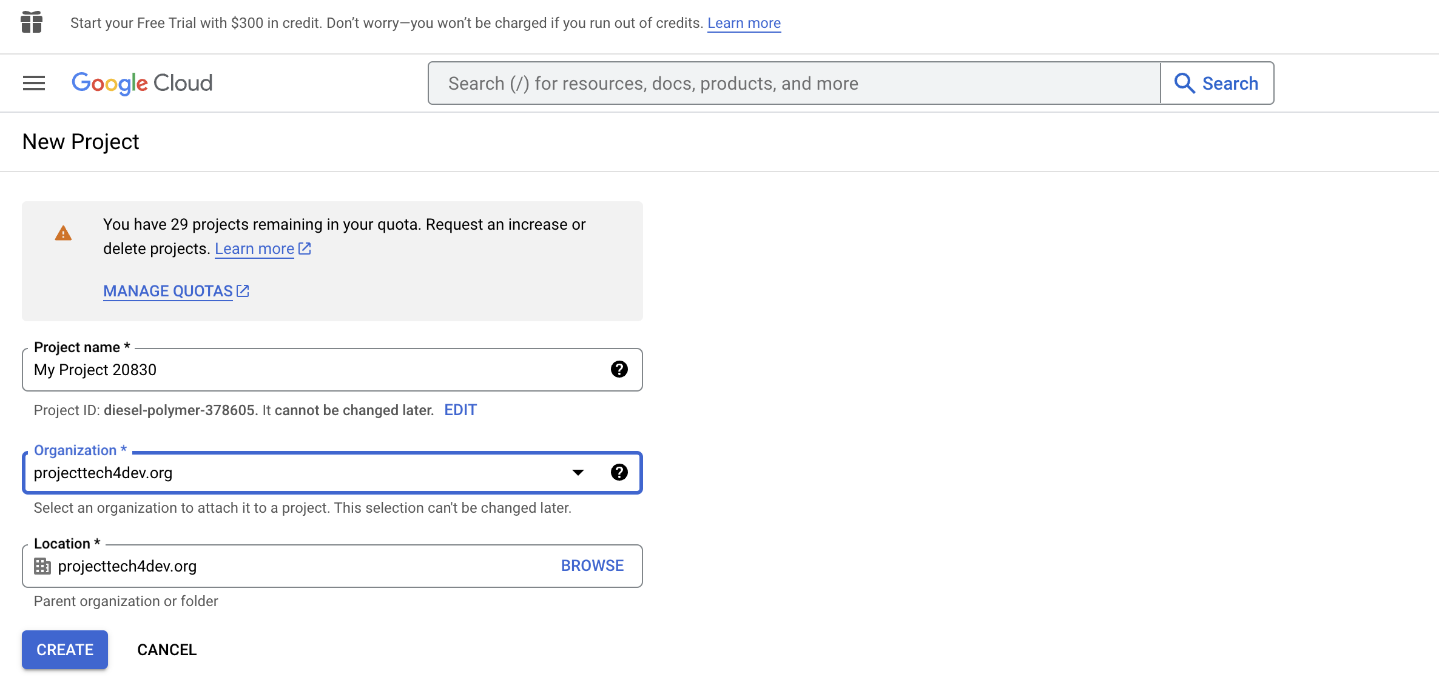Screen dimensions: 1439x697
Task: Click the 'Parent organization or folder' hint text
Action: click(126, 601)
